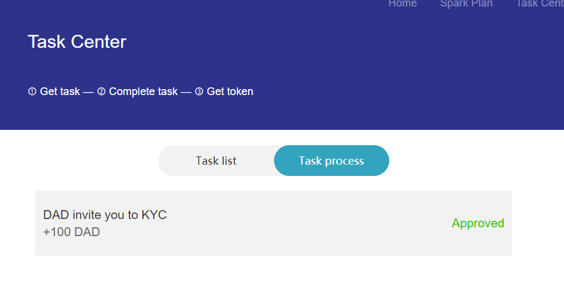Click the green Approved status label
Image resolution: width=564 pixels, height=304 pixels.
pos(478,223)
